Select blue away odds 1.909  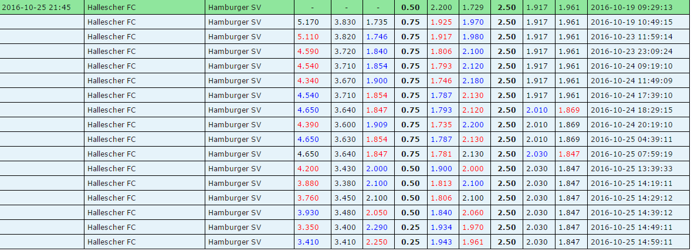coord(377,124)
